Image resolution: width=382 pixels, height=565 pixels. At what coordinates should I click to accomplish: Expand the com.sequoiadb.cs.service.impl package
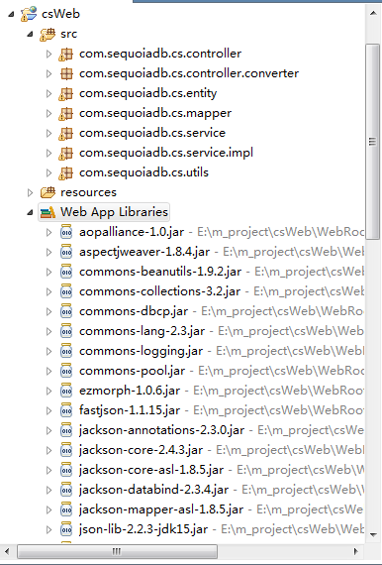[x=48, y=153]
